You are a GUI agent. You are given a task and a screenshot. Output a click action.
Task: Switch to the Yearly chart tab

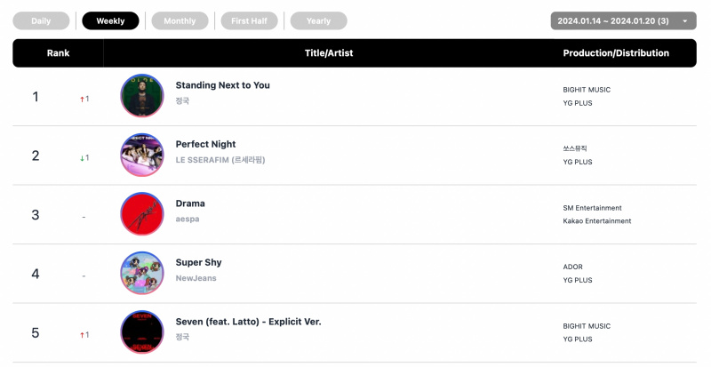319,20
